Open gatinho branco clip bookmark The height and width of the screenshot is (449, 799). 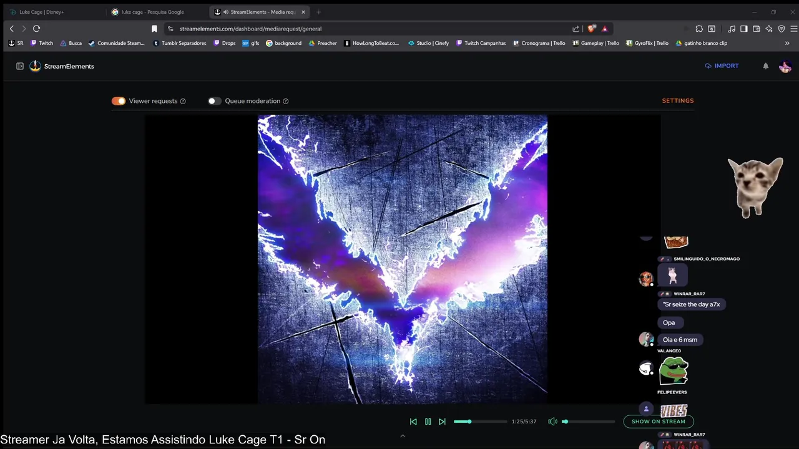pyautogui.click(x=701, y=44)
